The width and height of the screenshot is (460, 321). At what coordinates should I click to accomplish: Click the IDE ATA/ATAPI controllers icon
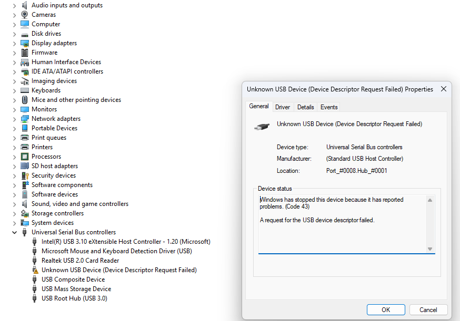(25, 71)
